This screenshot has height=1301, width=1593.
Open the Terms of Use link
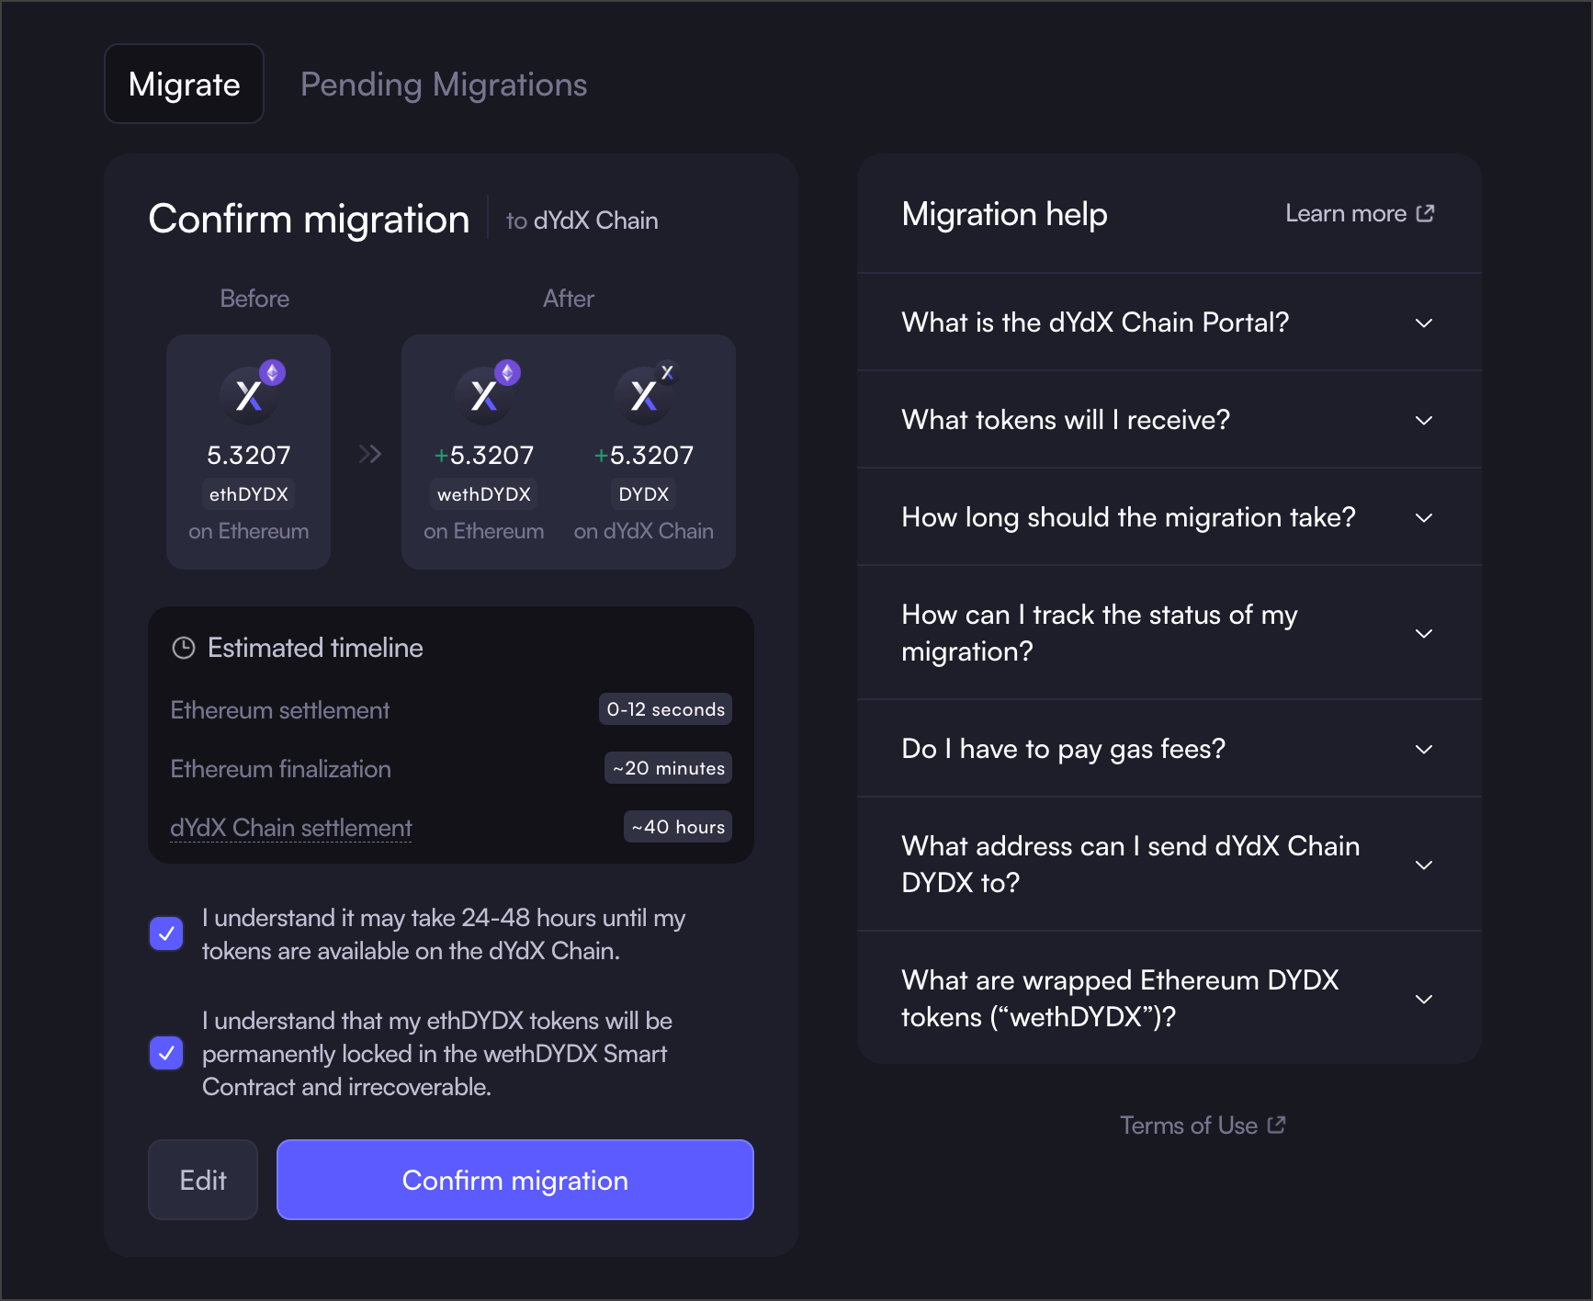[1189, 1126]
